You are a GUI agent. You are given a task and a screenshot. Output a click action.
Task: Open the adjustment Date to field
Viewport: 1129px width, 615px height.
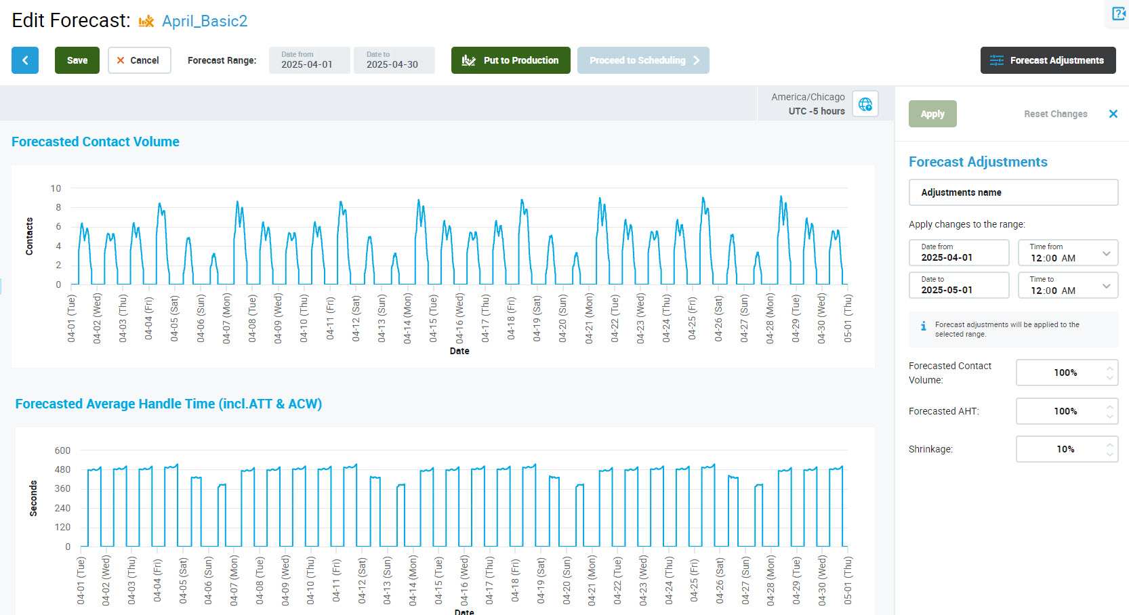pyautogui.click(x=958, y=285)
